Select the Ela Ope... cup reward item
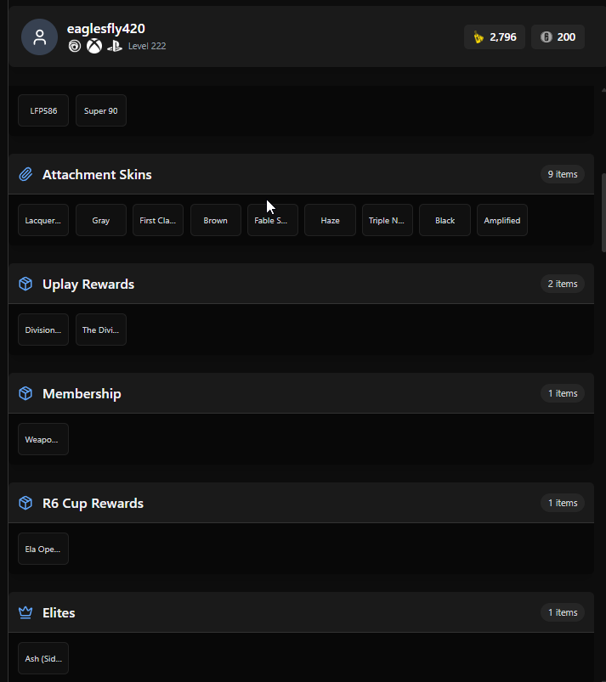606x682 pixels. (43, 549)
